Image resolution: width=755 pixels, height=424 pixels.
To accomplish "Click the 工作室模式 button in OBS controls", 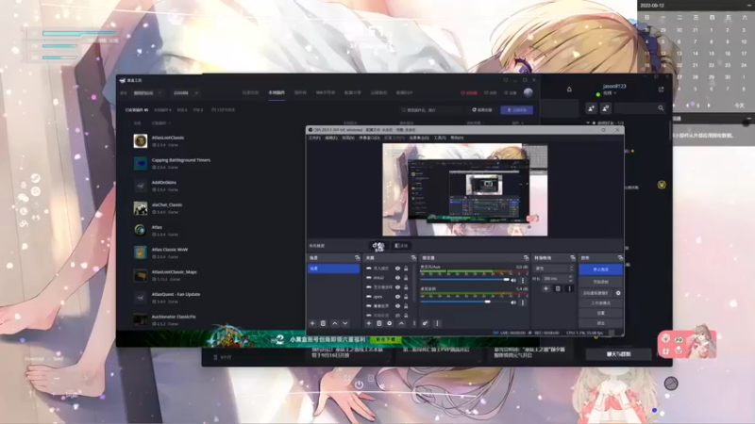I will [600, 303].
